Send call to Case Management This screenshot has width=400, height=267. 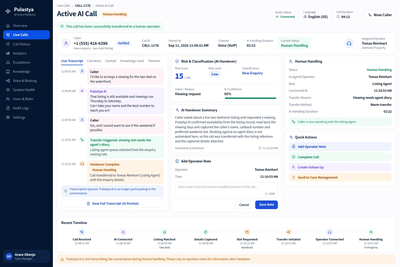(x=340, y=177)
